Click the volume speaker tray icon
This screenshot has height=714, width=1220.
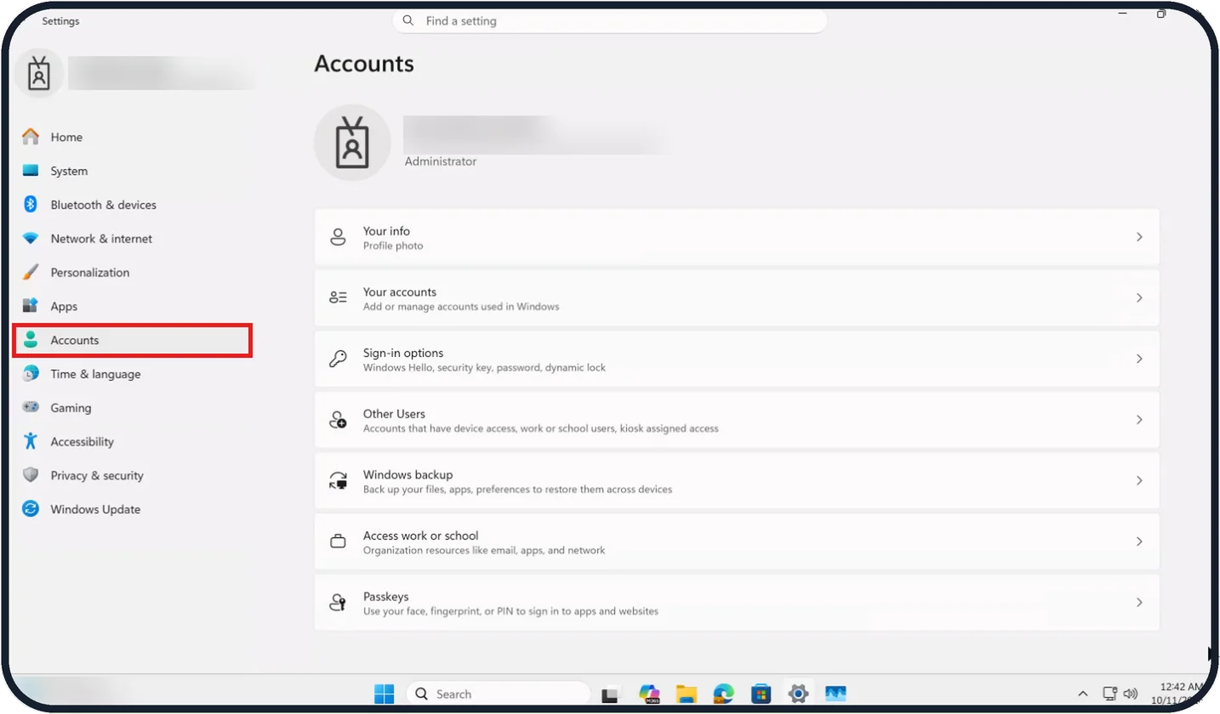click(x=1130, y=694)
